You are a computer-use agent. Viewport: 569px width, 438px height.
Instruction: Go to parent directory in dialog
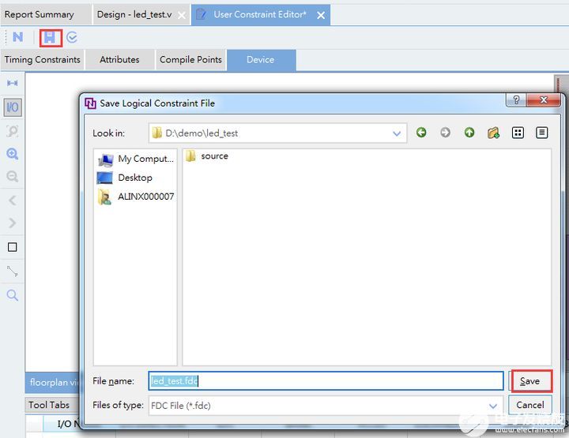[x=469, y=133]
